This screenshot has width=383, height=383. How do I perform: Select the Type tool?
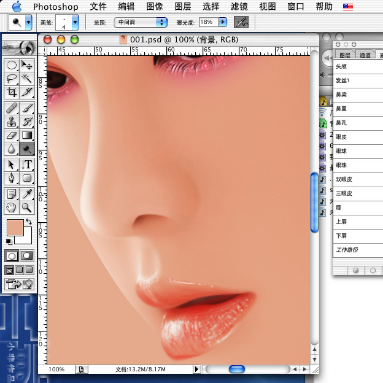point(26,164)
